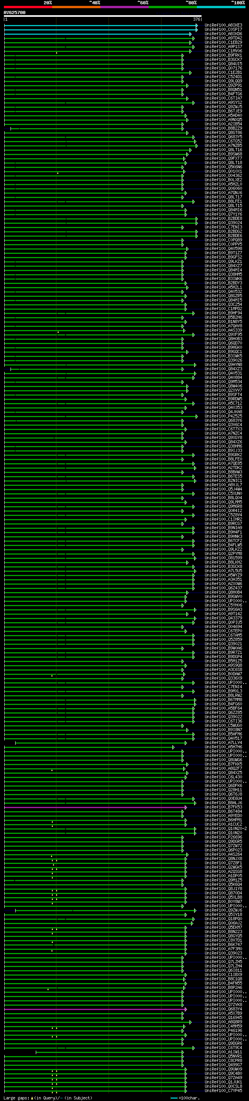Screen dimensions: 249x1101
Task: Open hit UniRef100_A8IKD6
Action: point(223,34)
